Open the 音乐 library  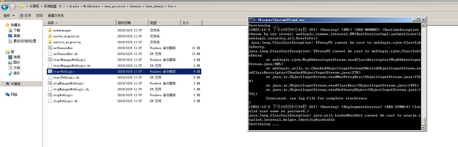(x=17, y=73)
